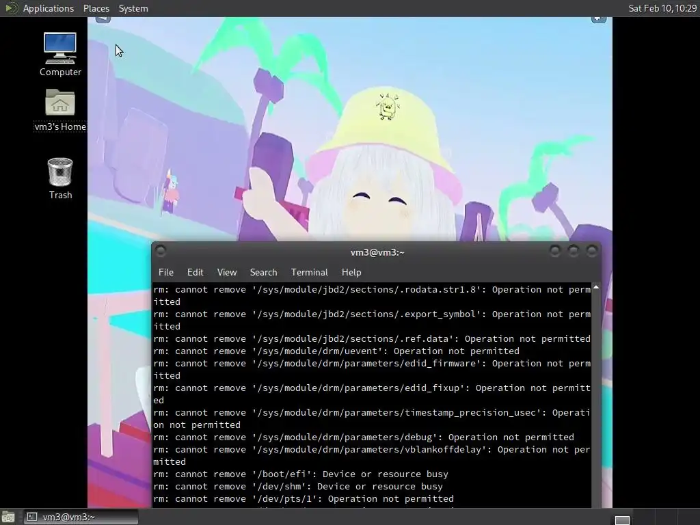
Task: Click the Show Desktop icon in bottom panel
Action: [x=8, y=517]
